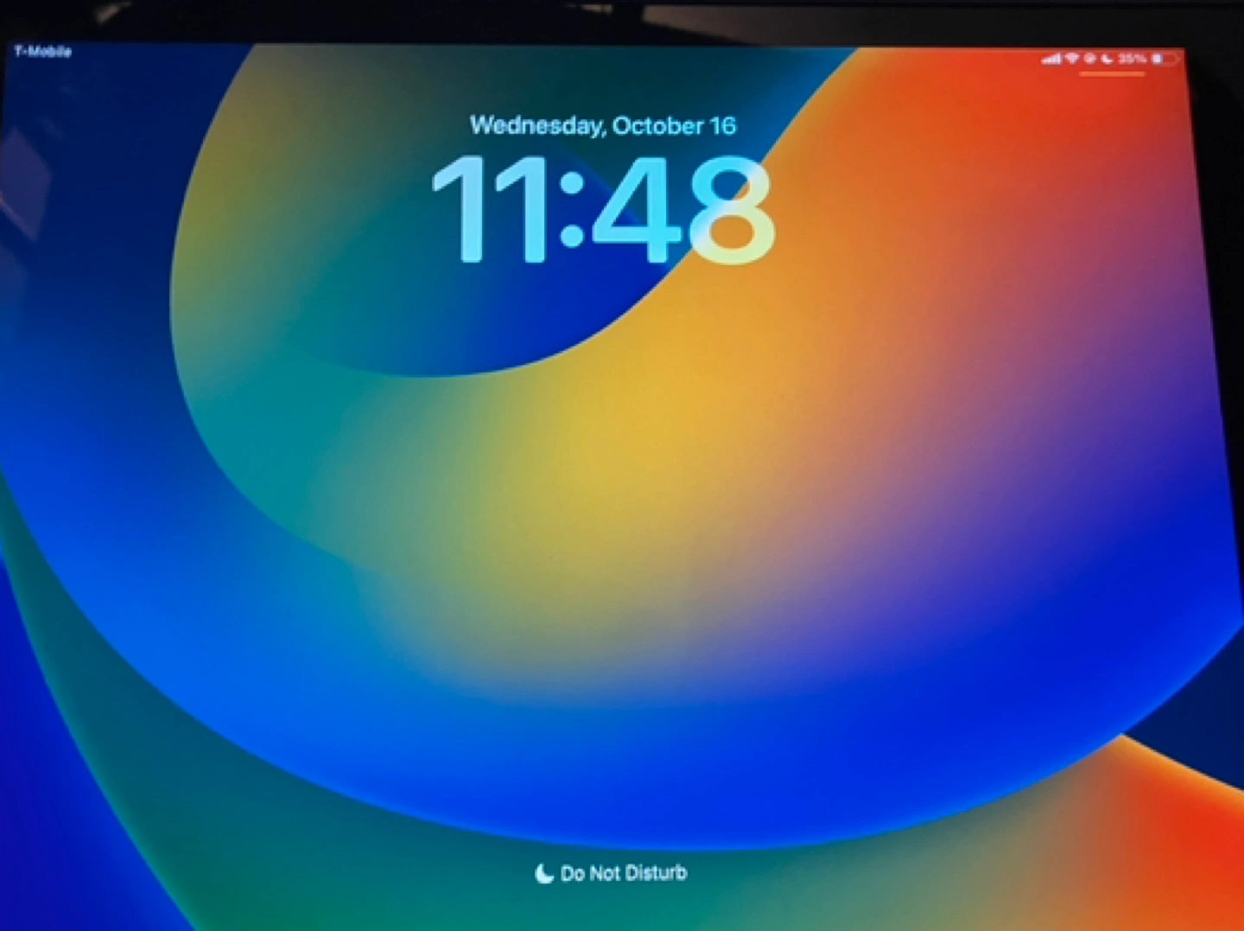The width and height of the screenshot is (1244, 931).
Task: Tap the Do Not Disturb focus button
Action: pos(611,873)
